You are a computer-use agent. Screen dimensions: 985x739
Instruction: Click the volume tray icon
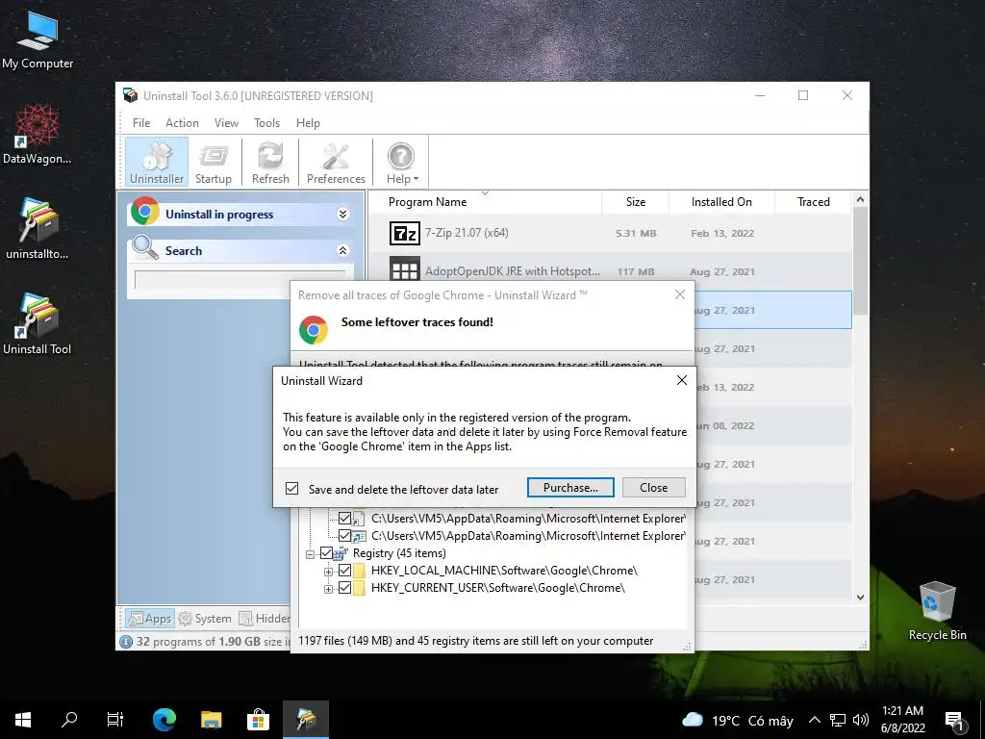pos(861,720)
